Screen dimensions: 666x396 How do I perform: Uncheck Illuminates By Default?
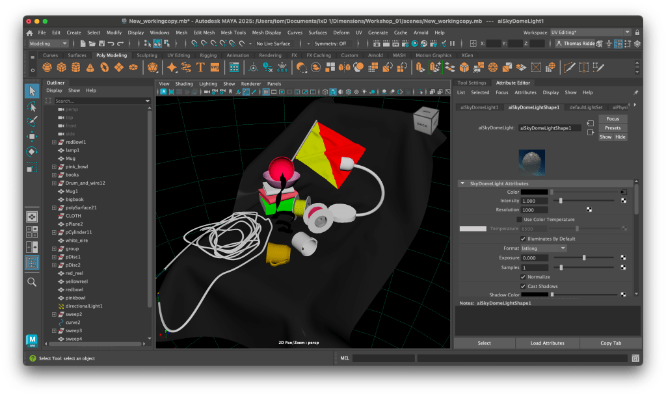(x=524, y=239)
